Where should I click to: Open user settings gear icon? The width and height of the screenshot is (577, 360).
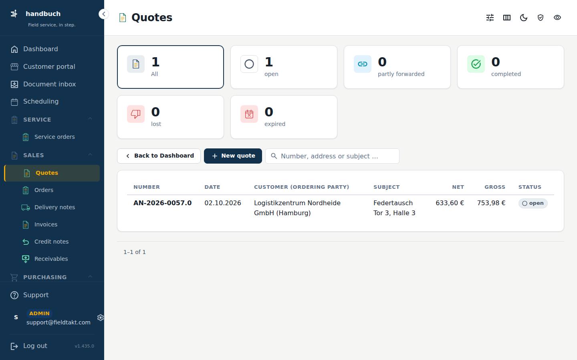tap(101, 317)
